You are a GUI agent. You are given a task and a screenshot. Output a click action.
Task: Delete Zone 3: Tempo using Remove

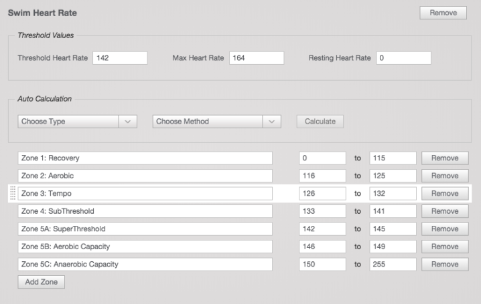445,194
